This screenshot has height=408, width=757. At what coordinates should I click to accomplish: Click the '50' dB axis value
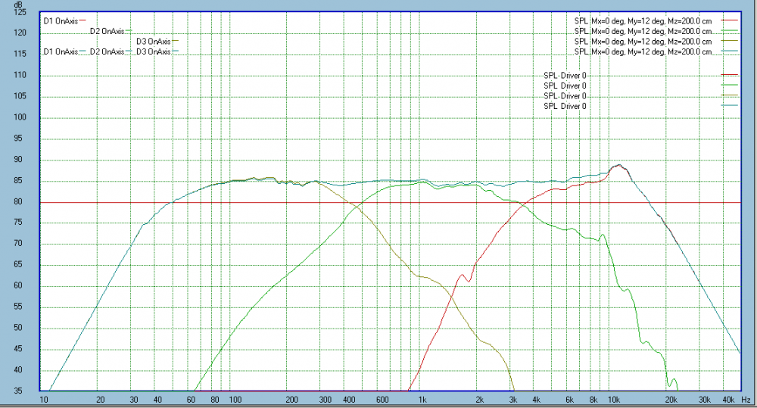18,328
